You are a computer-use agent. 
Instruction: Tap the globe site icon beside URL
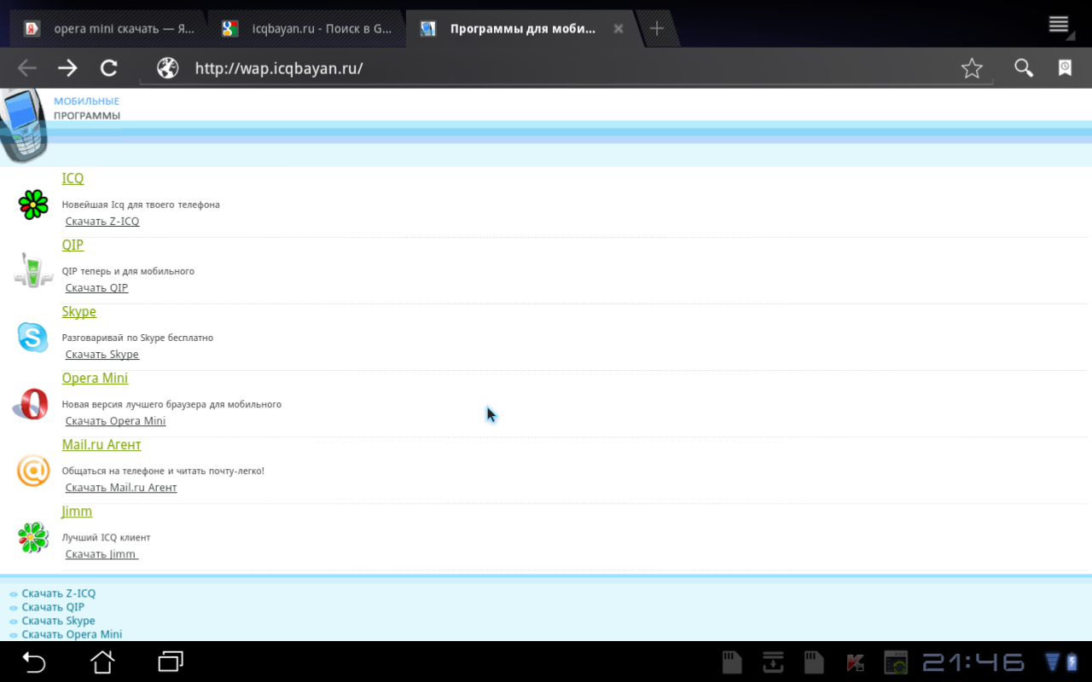tap(168, 68)
